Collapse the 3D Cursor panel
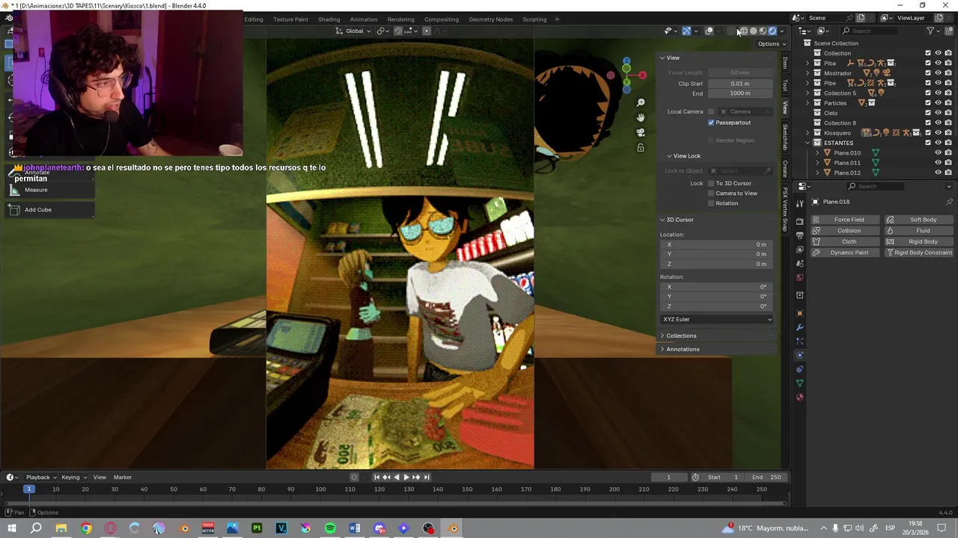Screen dimensions: 958x538 click(662, 220)
